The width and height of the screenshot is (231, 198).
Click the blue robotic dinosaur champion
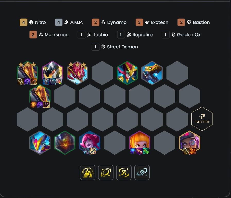(x=152, y=73)
